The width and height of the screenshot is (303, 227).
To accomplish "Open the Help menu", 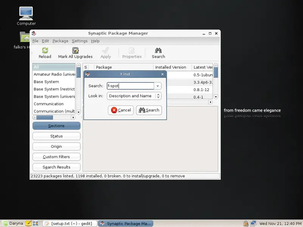I will click(x=95, y=41).
